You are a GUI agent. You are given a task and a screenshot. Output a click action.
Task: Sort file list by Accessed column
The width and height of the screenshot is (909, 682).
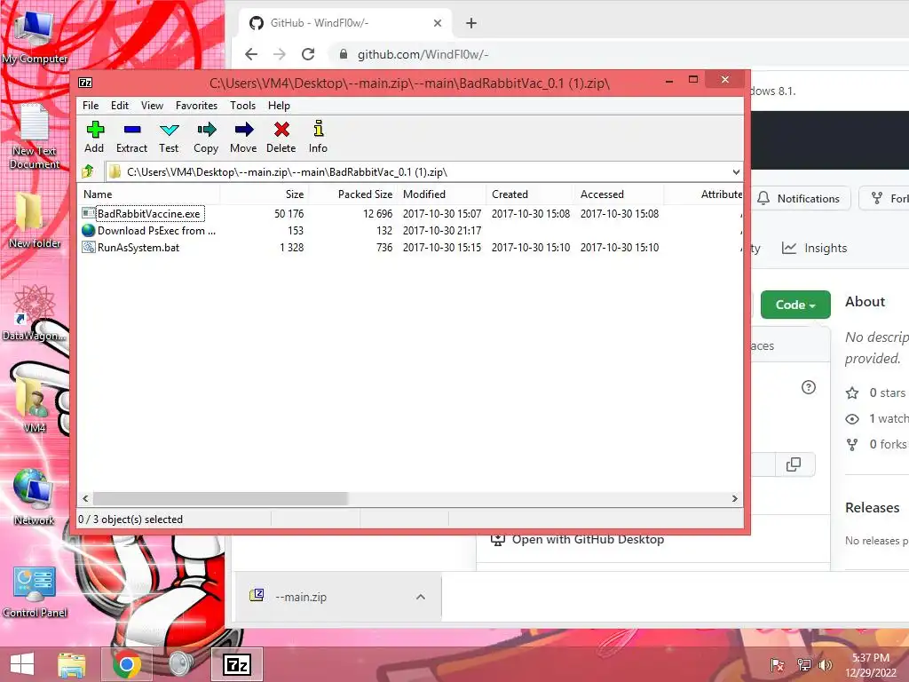point(619,194)
